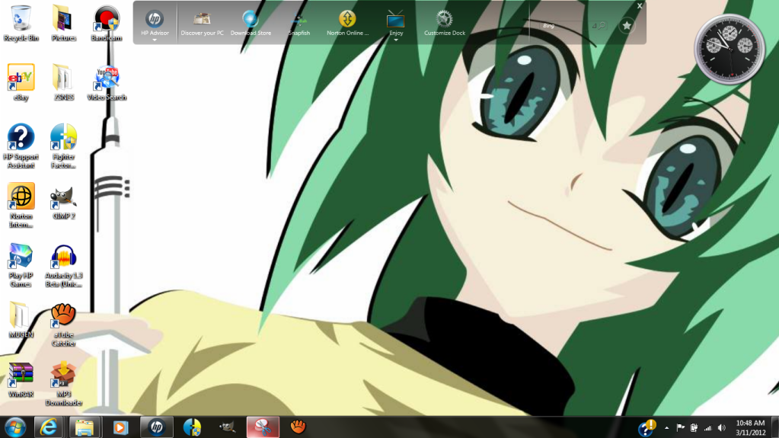The height and width of the screenshot is (438, 779).
Task: Select the GIMP 2 desktop shortcut
Action: click(64, 201)
